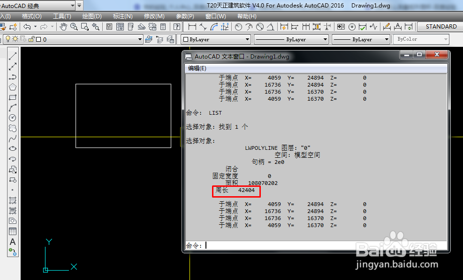Viewport: 463px width, 280px height.
Task: Select the Insert Block tool
Action: (x=12, y=169)
